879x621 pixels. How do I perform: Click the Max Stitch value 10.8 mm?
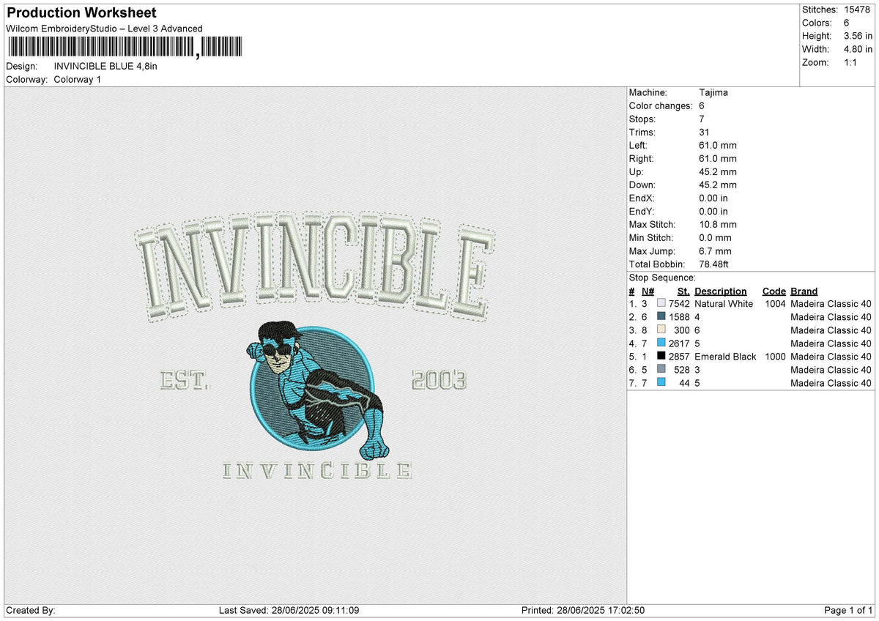(718, 225)
